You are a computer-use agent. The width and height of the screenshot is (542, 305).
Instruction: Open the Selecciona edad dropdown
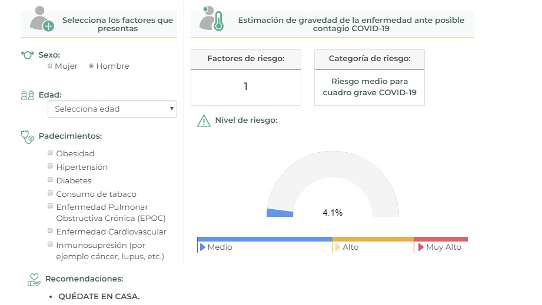coord(112,109)
